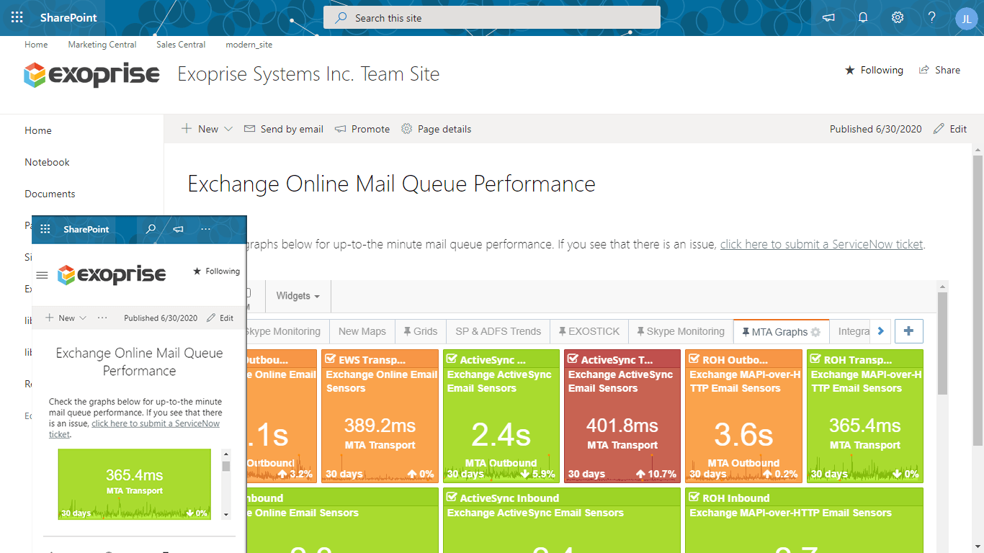
Task: Open help with the question mark icon
Action: [931, 17]
